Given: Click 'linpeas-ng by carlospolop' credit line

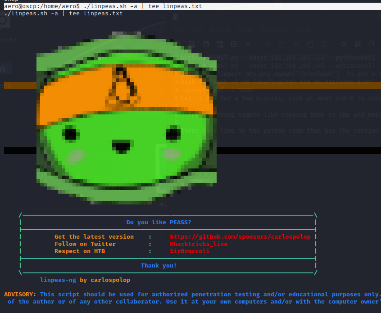Looking at the screenshot, I should tap(85, 280).
